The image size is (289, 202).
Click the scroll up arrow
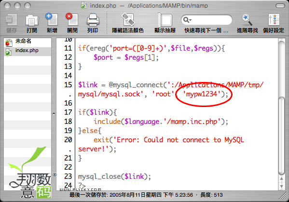pos(282,178)
